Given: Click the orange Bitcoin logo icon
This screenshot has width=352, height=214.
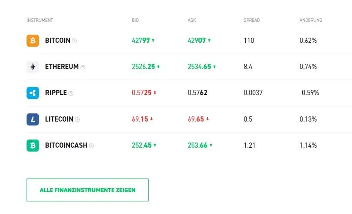Looking at the screenshot, I should coord(33,41).
